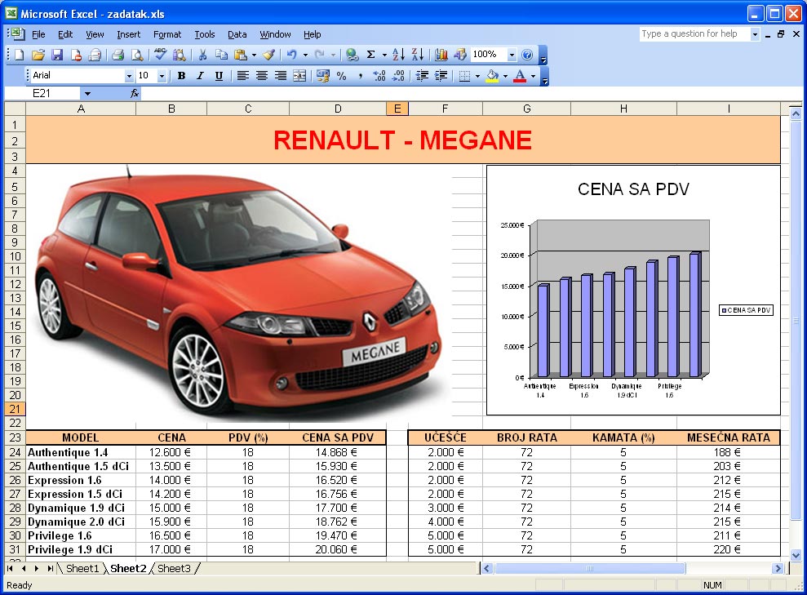Apply the red font color
Viewport: 807px width, 595px height.
click(521, 76)
